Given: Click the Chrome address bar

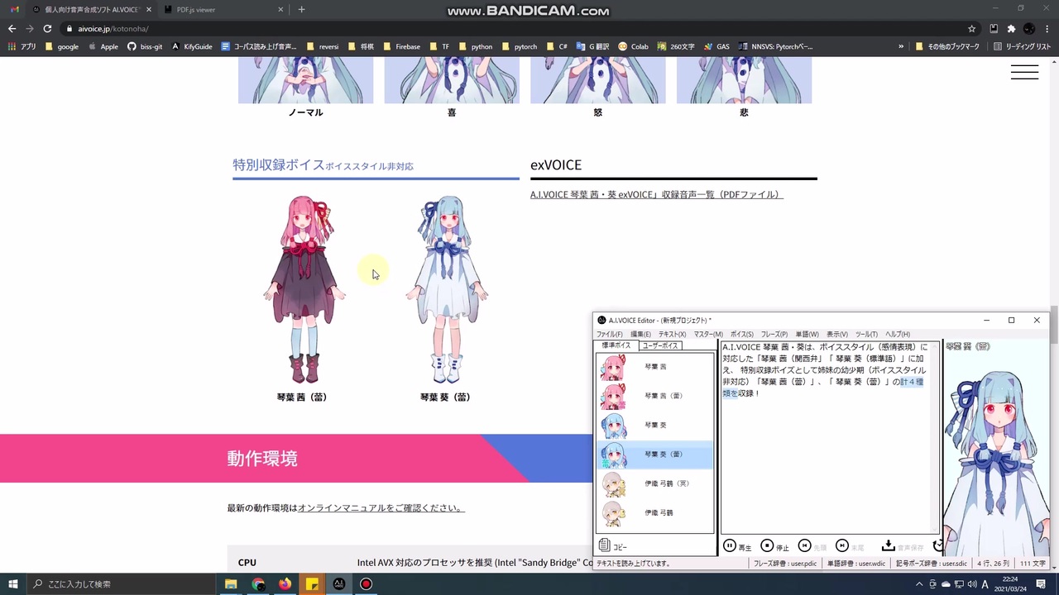Looking at the screenshot, I should click(x=513, y=29).
